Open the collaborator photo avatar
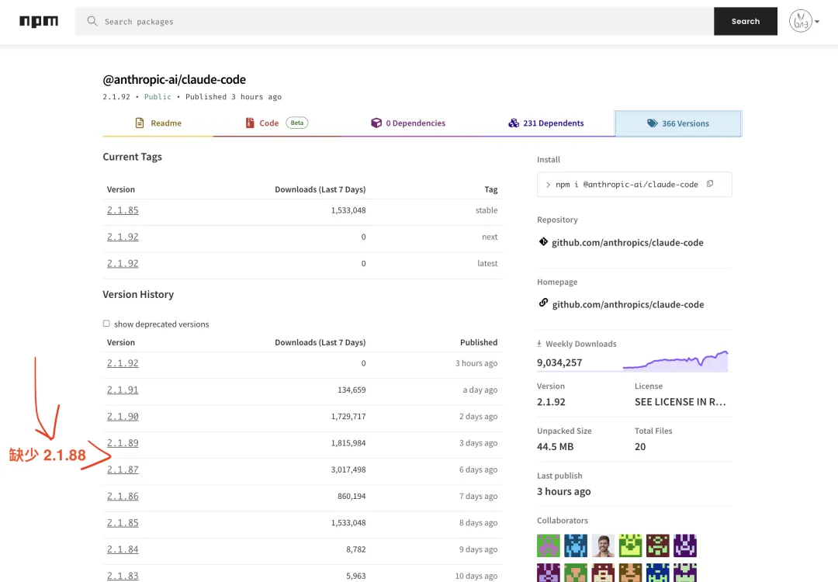The image size is (838, 582). [603, 546]
